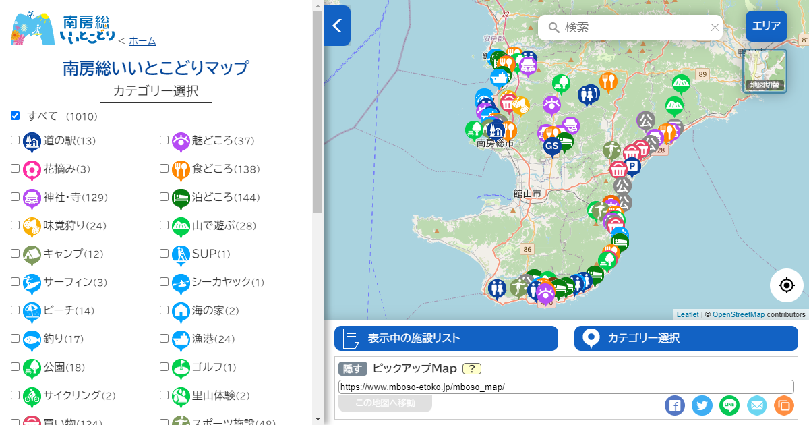Tick the キャンプ category checkbox

pos(16,254)
